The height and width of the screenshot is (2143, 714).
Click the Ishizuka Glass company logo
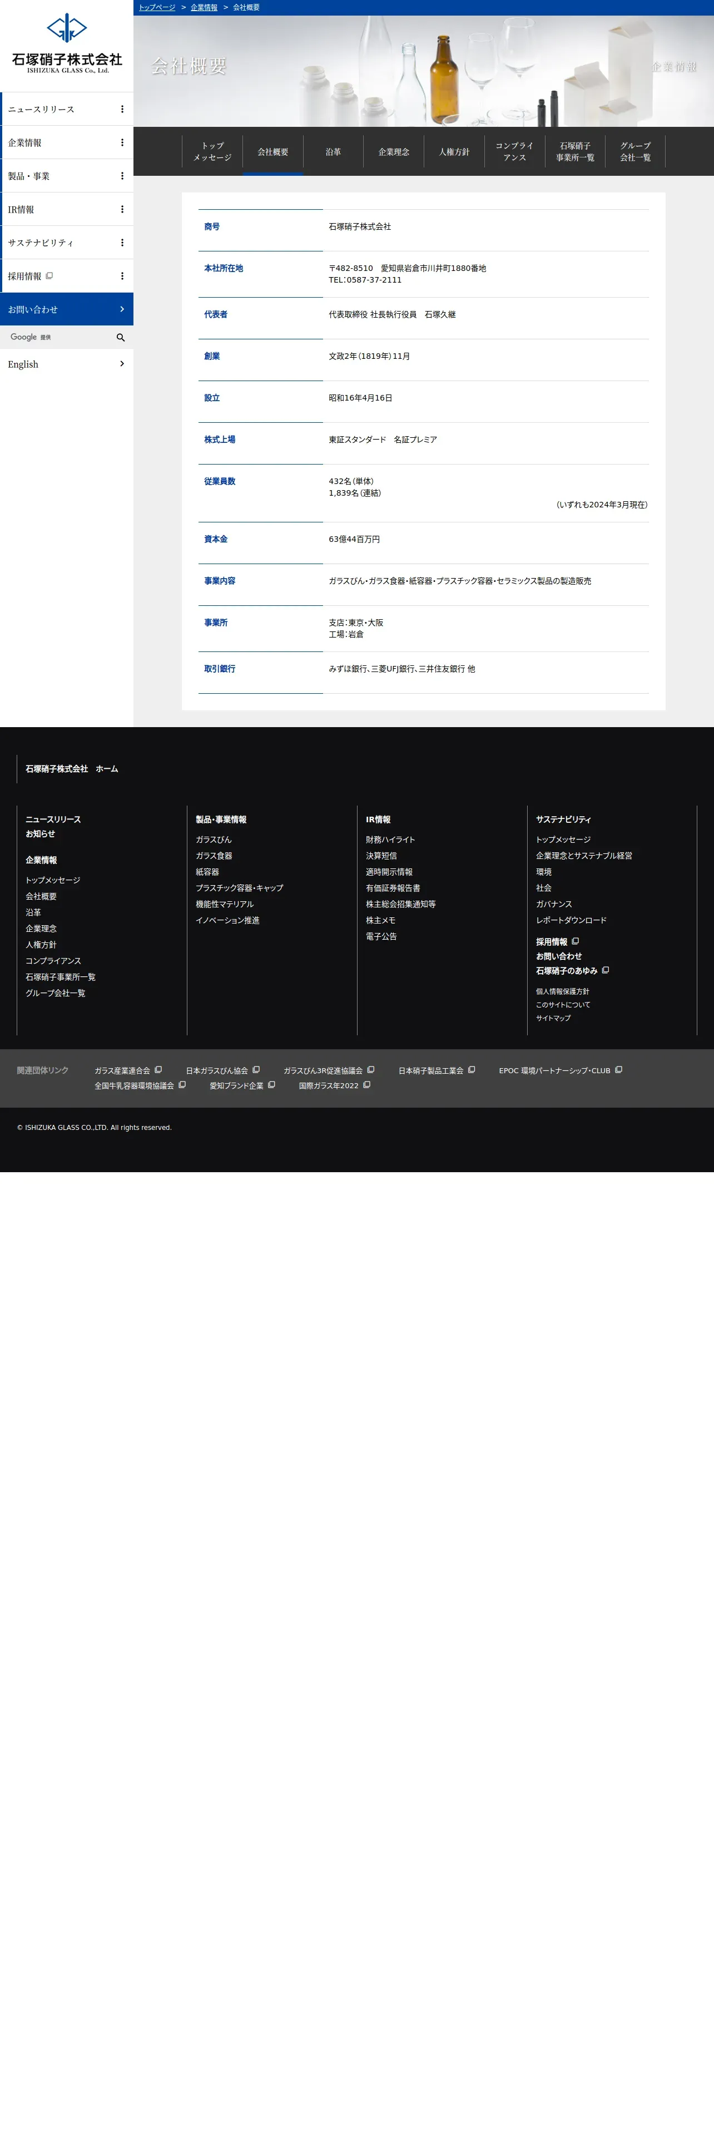(x=67, y=43)
